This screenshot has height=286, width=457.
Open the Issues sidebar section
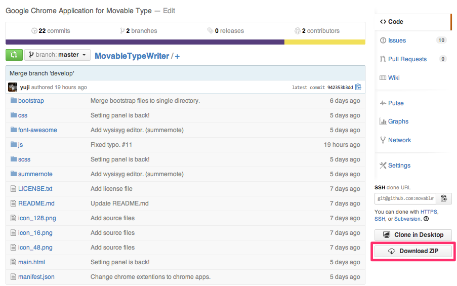(x=397, y=40)
